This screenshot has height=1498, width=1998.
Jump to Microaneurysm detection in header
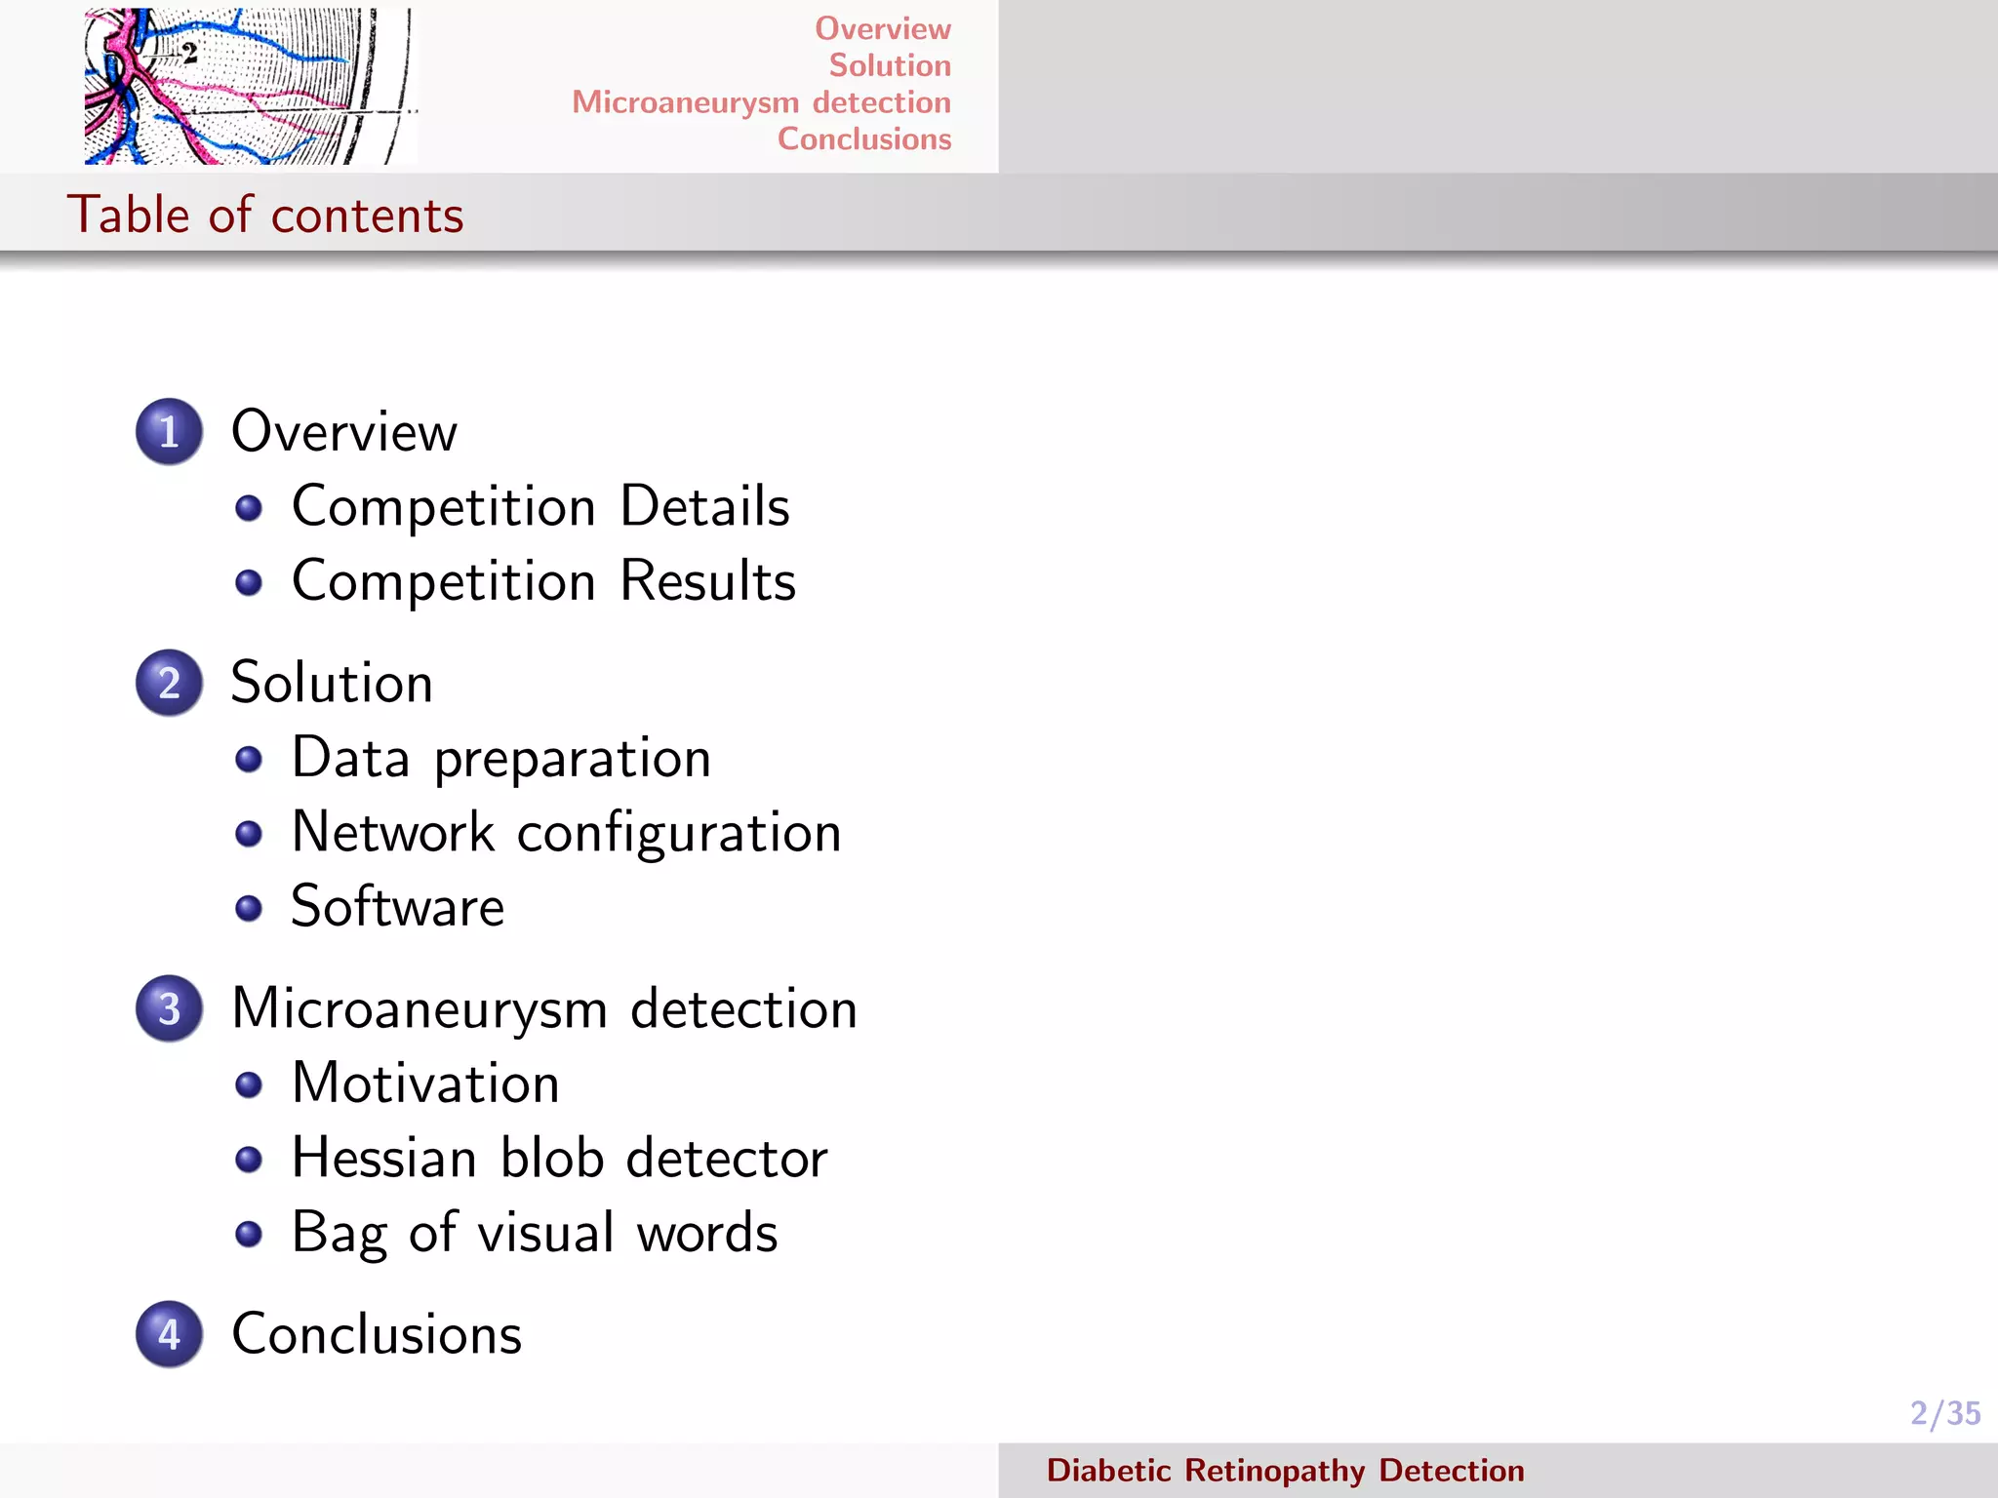tap(761, 102)
